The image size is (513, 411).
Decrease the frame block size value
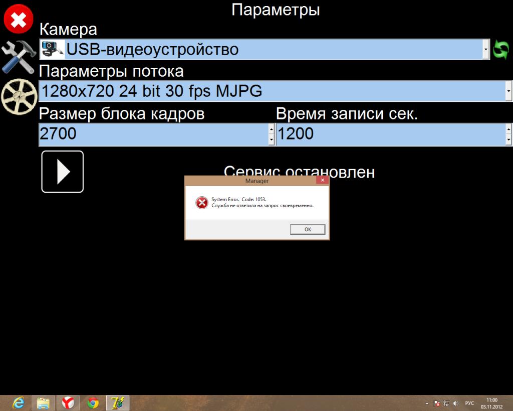pyautogui.click(x=271, y=140)
